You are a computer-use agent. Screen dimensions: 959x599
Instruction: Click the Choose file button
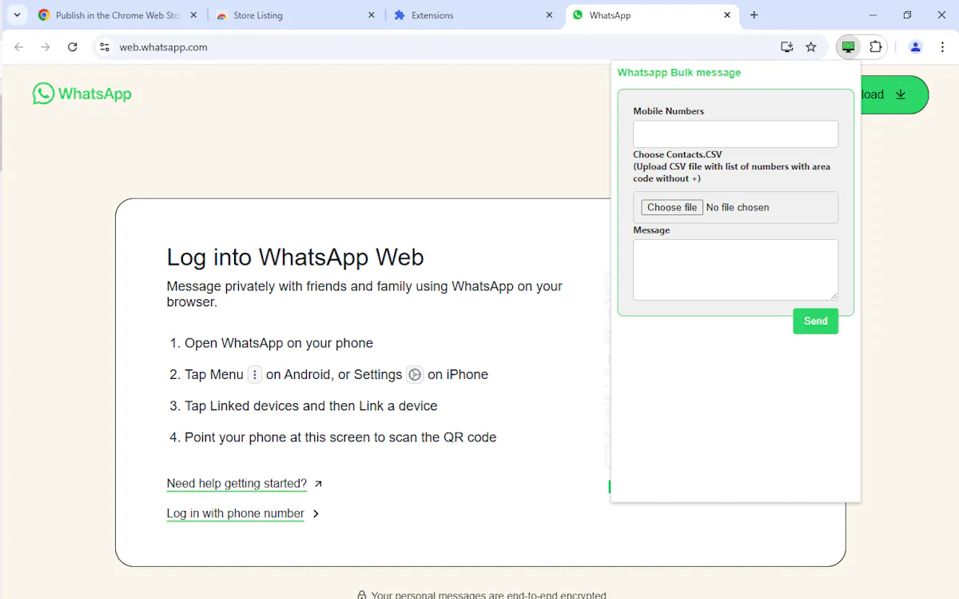672,207
